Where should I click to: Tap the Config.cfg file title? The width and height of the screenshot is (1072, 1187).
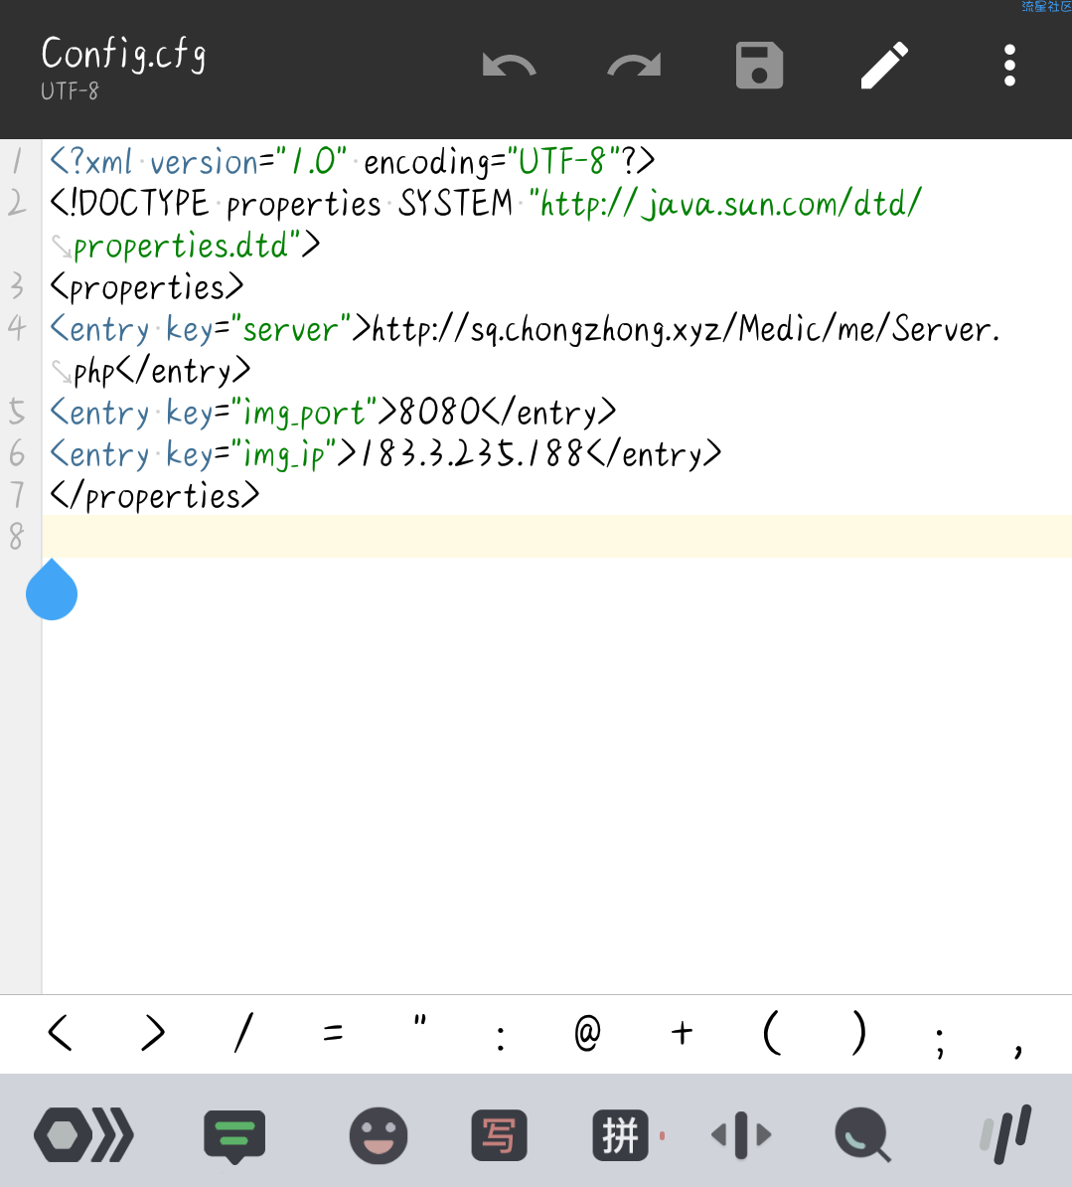[123, 55]
